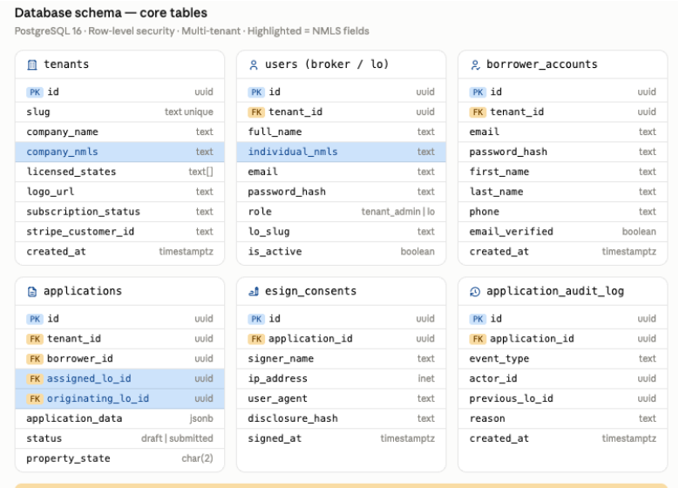Click FK badge beside assigned_lo_id

[35, 379]
